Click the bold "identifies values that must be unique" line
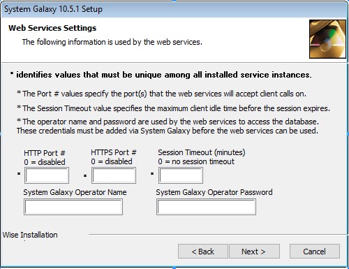The image size is (349, 269). (161, 75)
